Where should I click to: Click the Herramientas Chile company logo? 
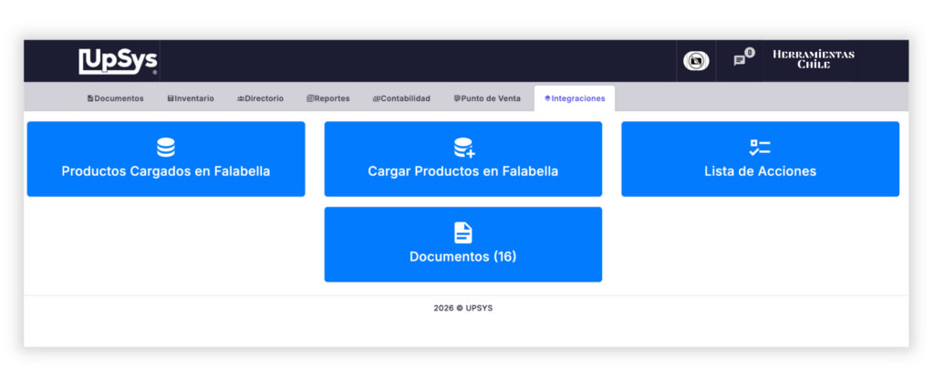pos(813,60)
